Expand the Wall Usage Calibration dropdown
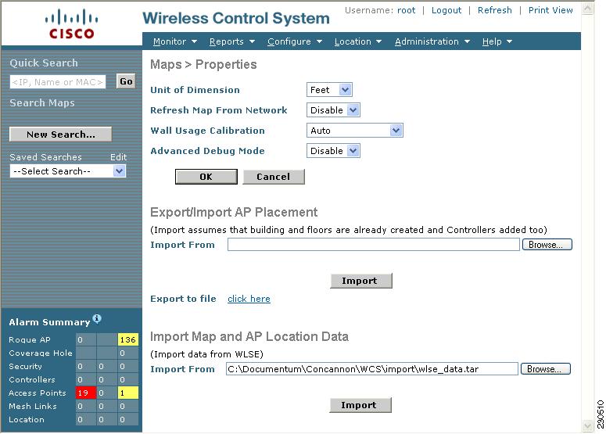The image size is (606, 434). pos(355,131)
